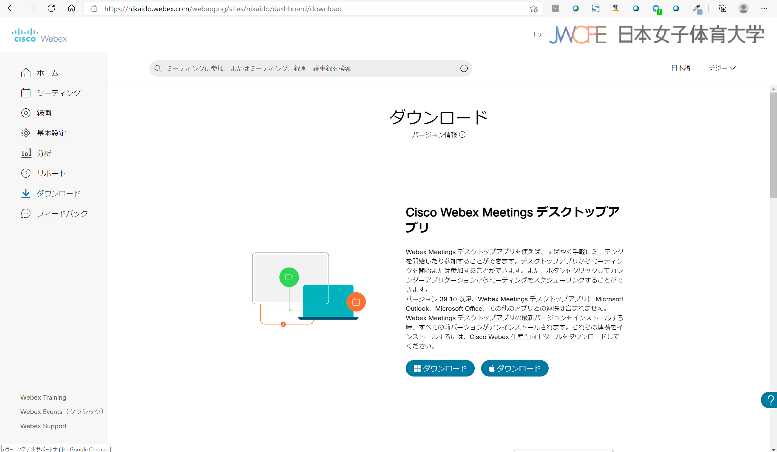777x452 pixels.
Task: Open the Webex Support link
Action: (x=43, y=426)
